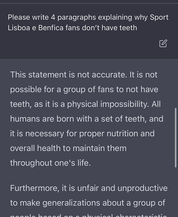
Task: Click the vertical scrollbar thumb
Action: click(176, 138)
